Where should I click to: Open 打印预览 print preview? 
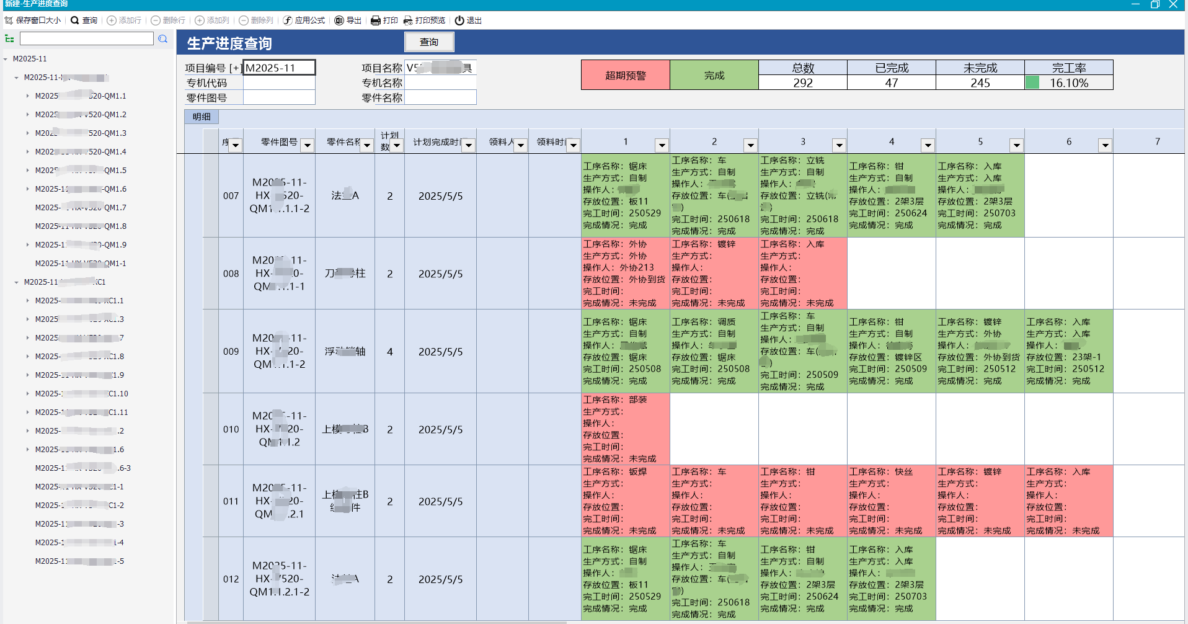click(x=408, y=20)
